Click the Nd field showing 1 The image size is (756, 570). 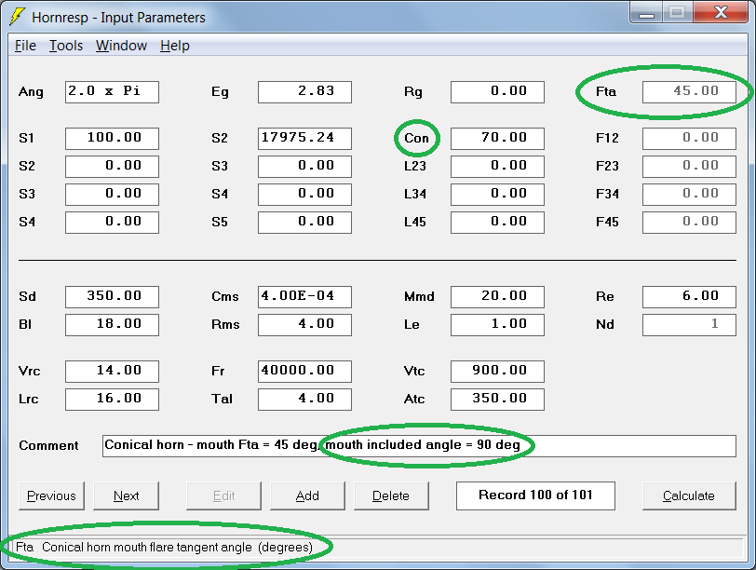point(689,324)
